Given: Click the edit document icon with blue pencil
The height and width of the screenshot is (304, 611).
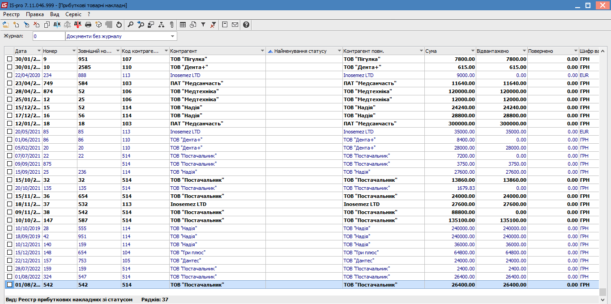Looking at the screenshot, I should pos(26,25).
